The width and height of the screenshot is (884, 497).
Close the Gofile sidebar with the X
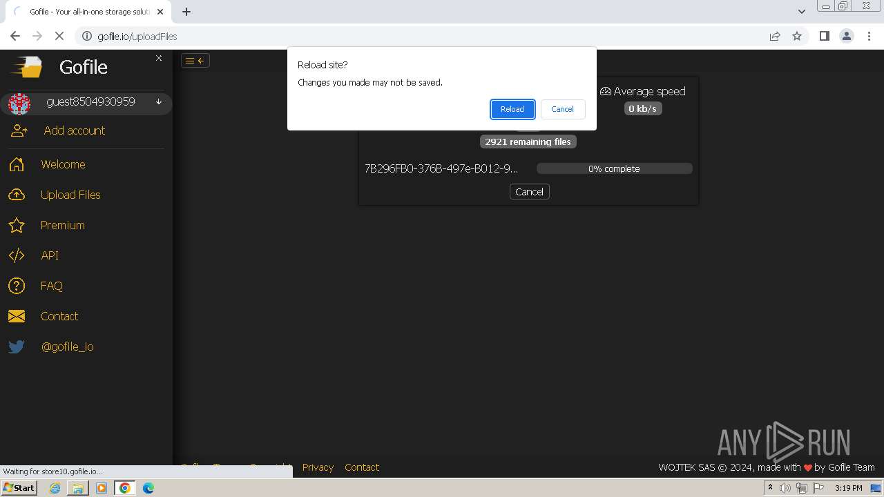(159, 58)
